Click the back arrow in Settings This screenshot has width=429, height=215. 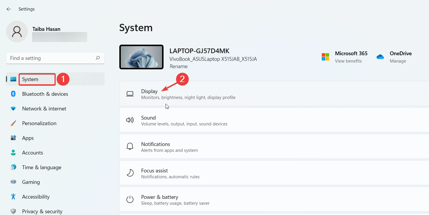[9, 9]
